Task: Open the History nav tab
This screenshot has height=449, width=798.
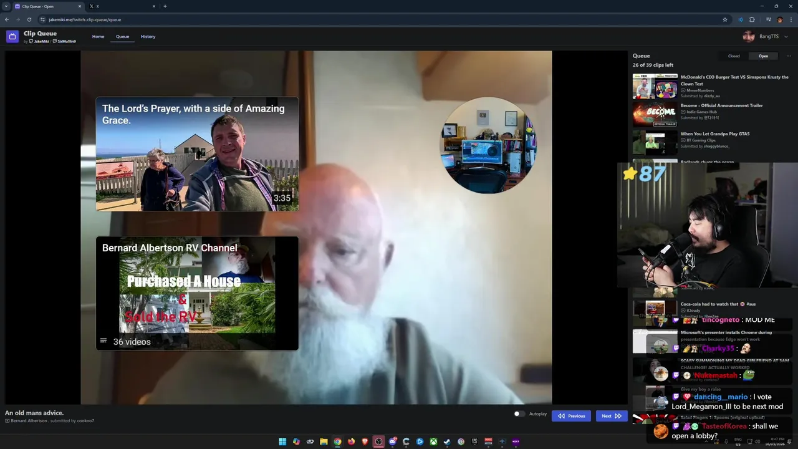Action: click(x=148, y=36)
